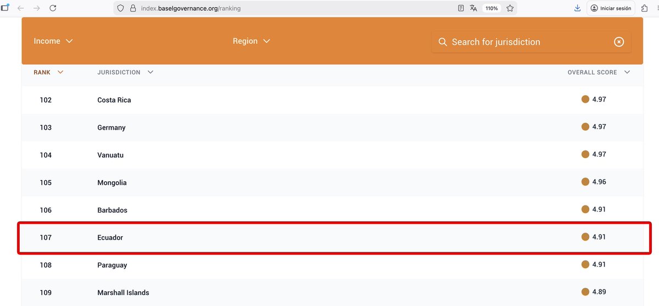Select the Marshall Islands row name

(x=123, y=292)
